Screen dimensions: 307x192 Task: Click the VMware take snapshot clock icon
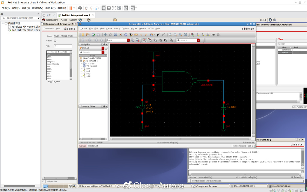point(87,8)
